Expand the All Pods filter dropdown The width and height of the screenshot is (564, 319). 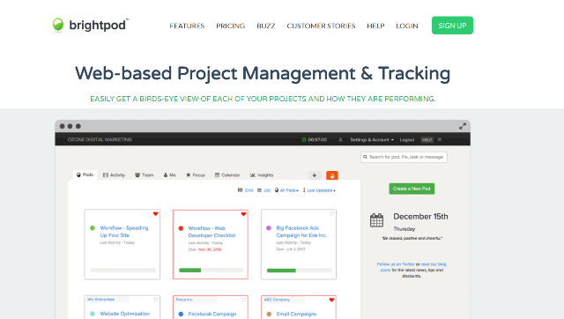coord(286,190)
